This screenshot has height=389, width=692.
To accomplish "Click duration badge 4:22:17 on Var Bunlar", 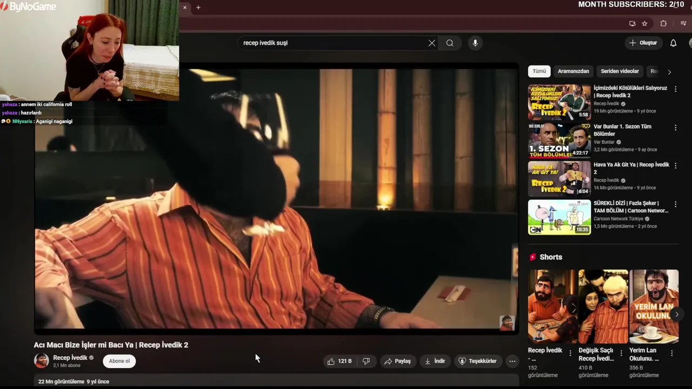I will tap(580, 153).
